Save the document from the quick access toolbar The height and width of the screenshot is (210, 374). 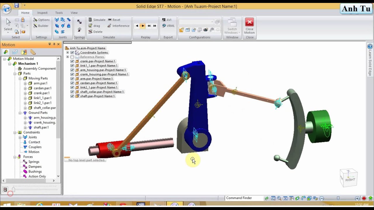click(x=16, y=5)
